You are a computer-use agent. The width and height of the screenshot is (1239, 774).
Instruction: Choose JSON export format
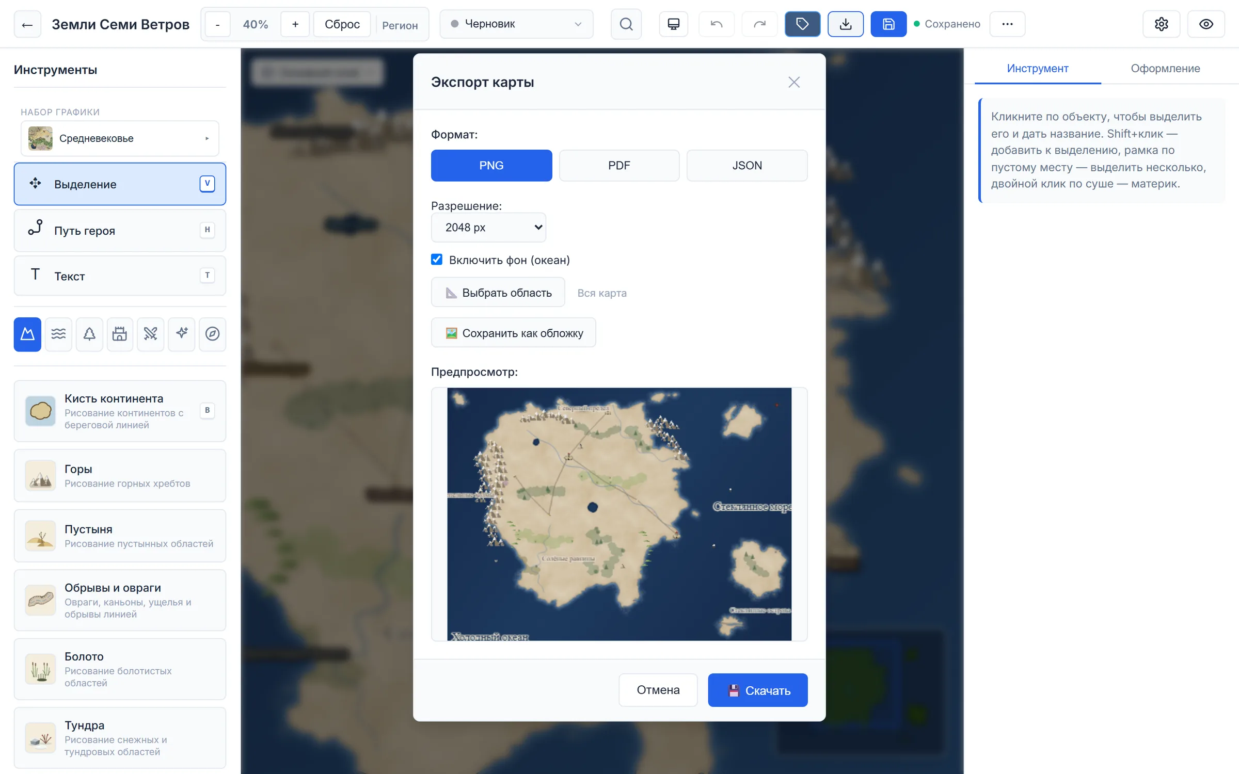tap(747, 166)
